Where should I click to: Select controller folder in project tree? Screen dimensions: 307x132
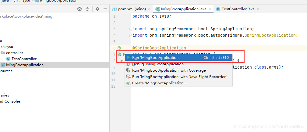click(15, 52)
